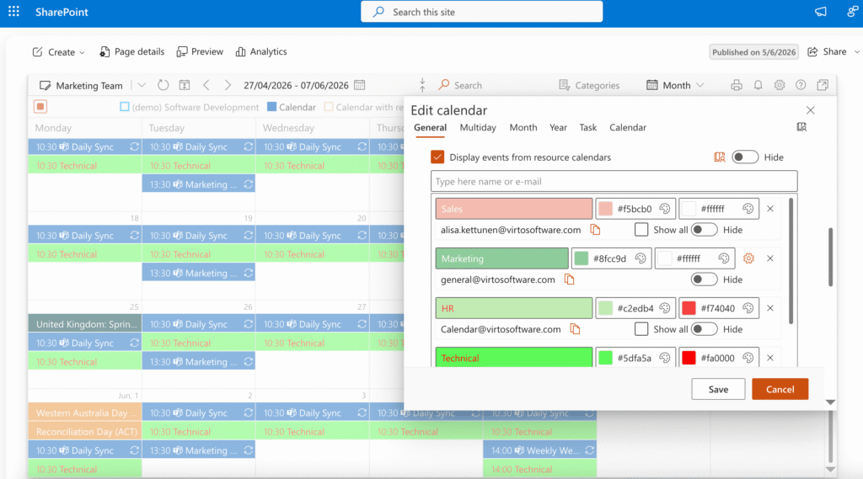863x479 pixels.
Task: Open help question mark icon in toolbar
Action: point(801,85)
